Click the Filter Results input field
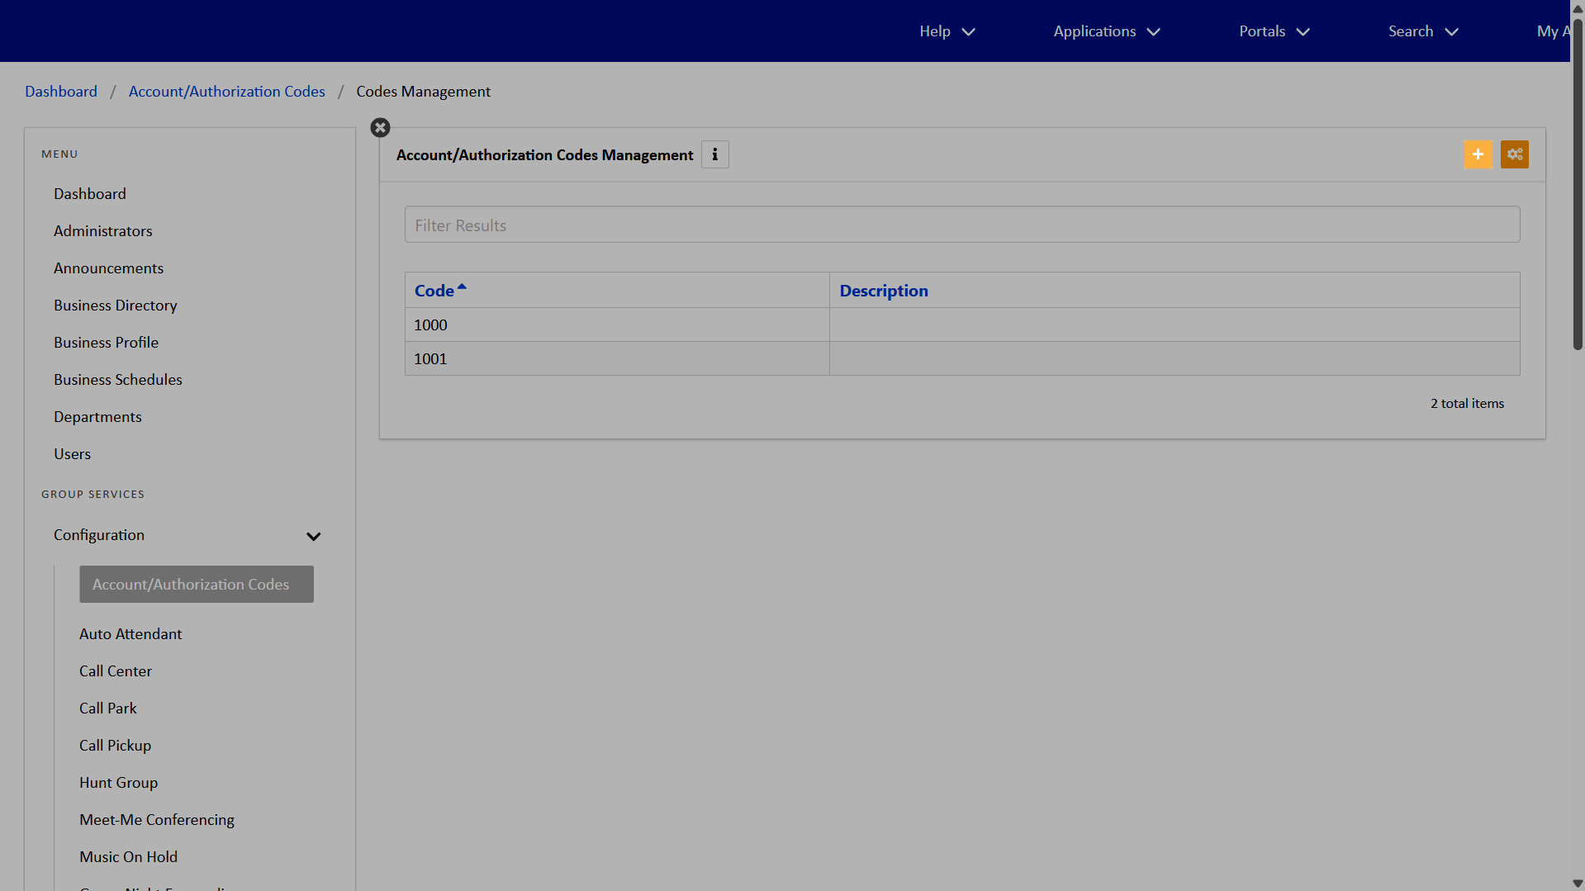The width and height of the screenshot is (1585, 891). click(x=961, y=225)
